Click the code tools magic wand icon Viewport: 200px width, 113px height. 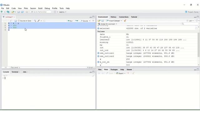click(x=38, y=21)
